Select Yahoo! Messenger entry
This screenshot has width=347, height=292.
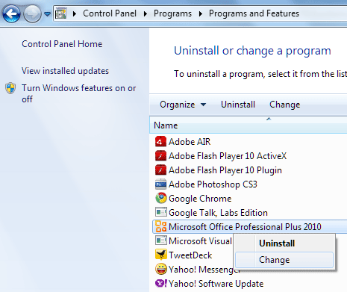204,270
